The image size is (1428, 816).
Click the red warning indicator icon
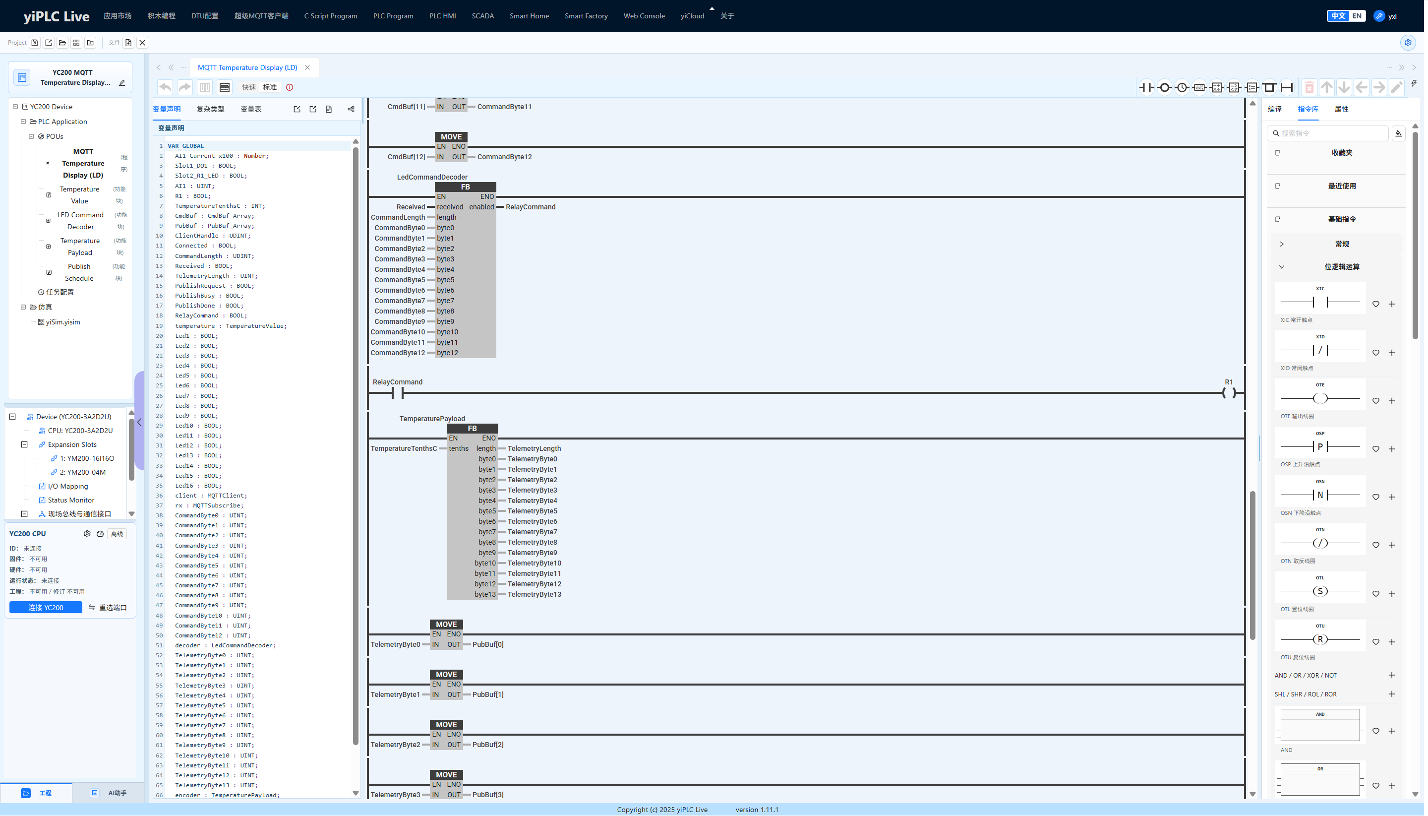click(x=290, y=87)
